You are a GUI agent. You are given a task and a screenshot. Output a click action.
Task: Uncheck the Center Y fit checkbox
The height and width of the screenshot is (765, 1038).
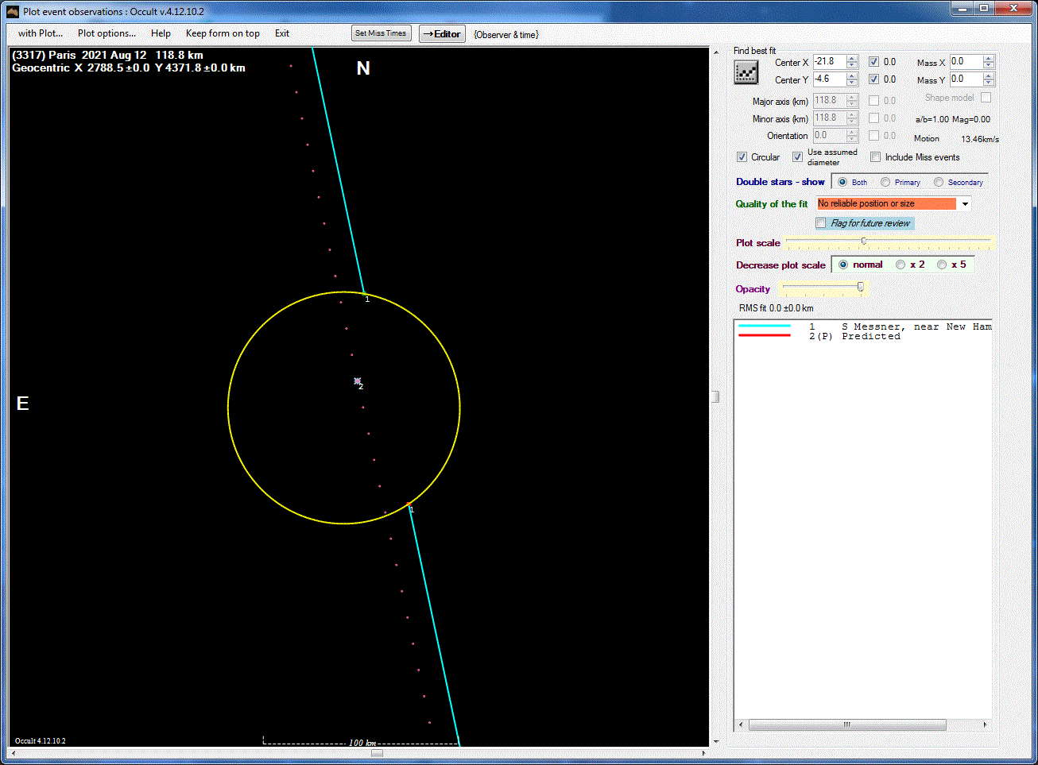pos(873,79)
